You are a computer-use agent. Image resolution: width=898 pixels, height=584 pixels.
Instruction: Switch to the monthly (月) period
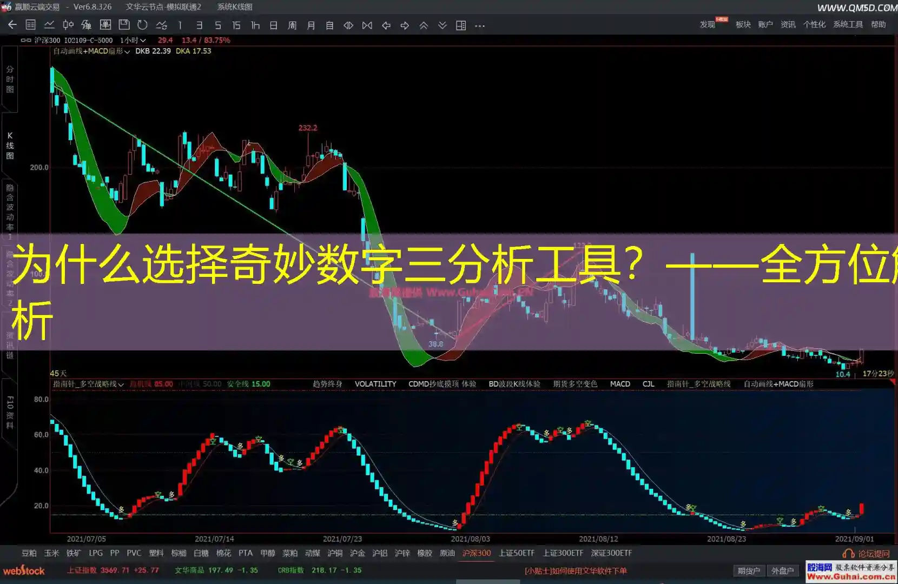tap(311, 25)
